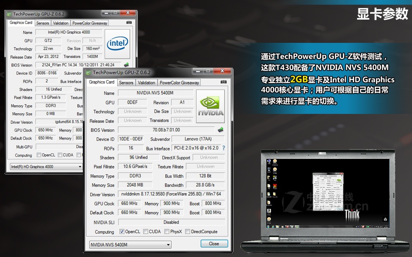Click the Name field showing NVIDIA NVS 5400M
The height and width of the screenshot is (257, 412).
point(155,93)
